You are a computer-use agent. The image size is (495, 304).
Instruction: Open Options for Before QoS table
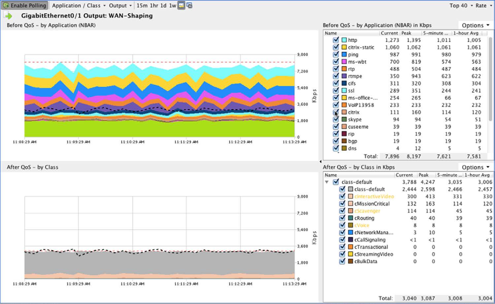click(x=475, y=25)
